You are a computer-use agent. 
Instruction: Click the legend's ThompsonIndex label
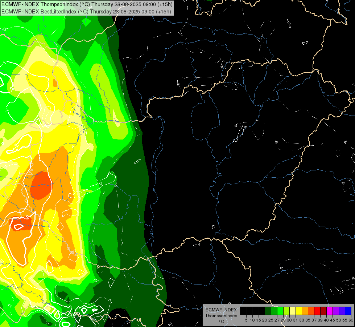(x=221, y=316)
